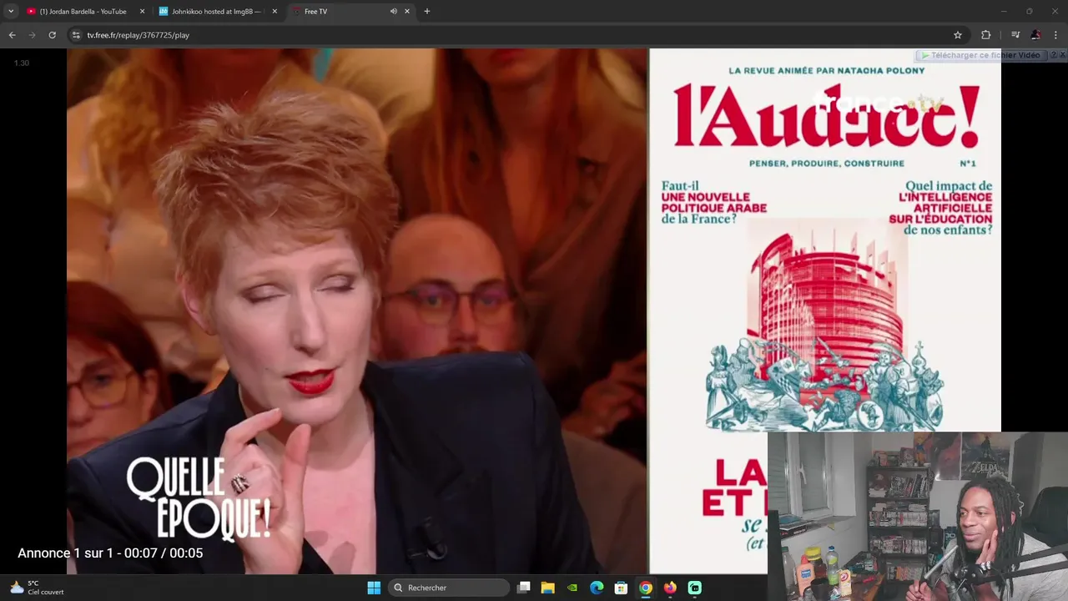Viewport: 1068px width, 601px height.
Task: Close the Jordan Bardella YouTube tab
Action: point(142,11)
